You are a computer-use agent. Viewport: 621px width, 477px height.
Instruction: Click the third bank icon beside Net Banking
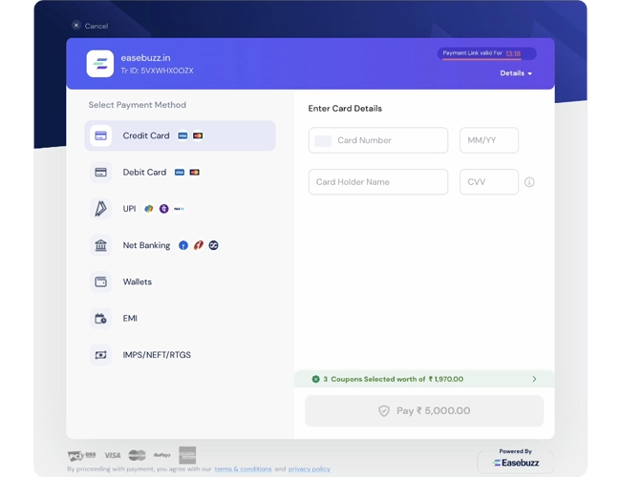213,245
